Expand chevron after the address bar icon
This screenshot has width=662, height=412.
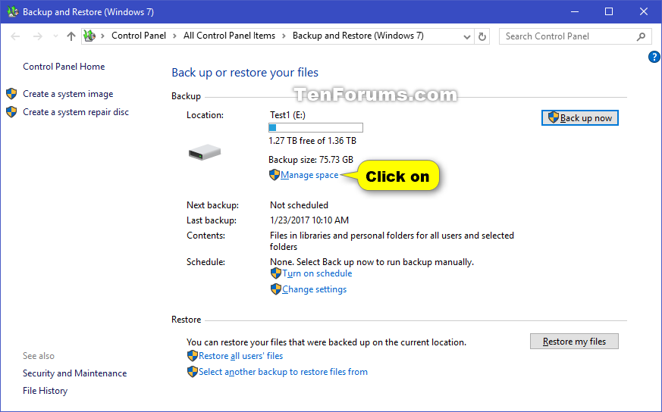102,36
